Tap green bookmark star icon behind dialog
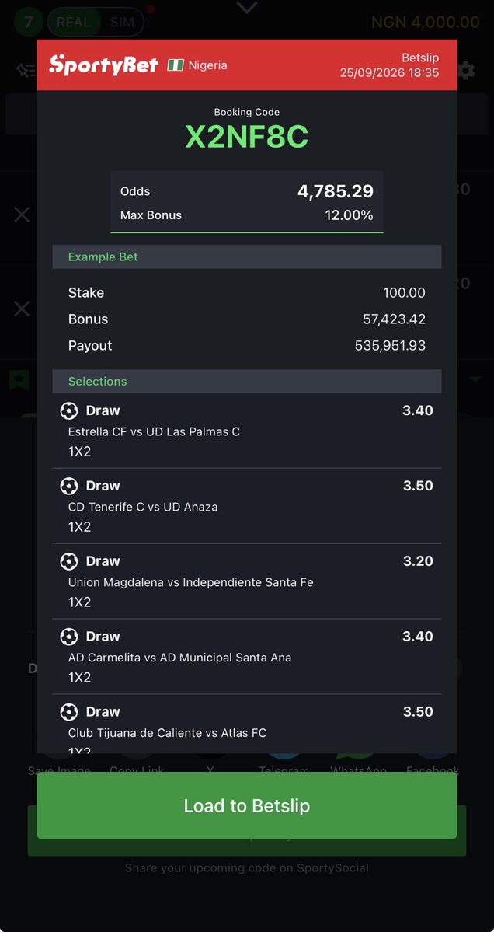 click(19, 379)
